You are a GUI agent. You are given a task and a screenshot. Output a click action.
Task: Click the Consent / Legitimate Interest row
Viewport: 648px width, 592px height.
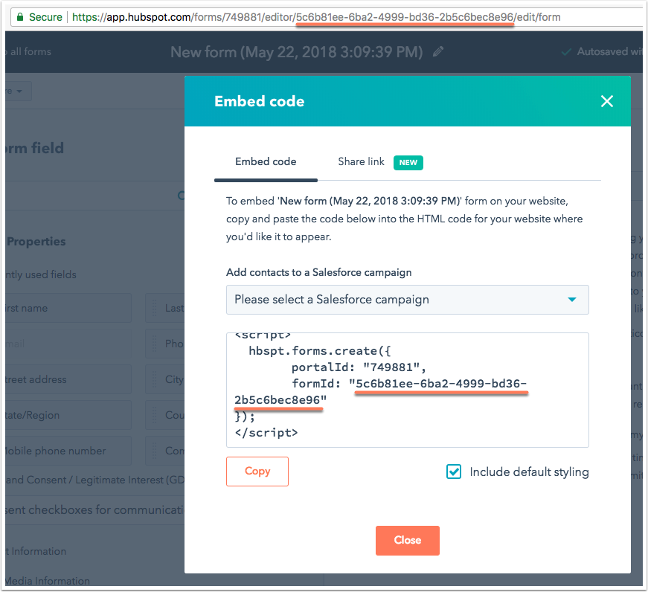click(94, 480)
